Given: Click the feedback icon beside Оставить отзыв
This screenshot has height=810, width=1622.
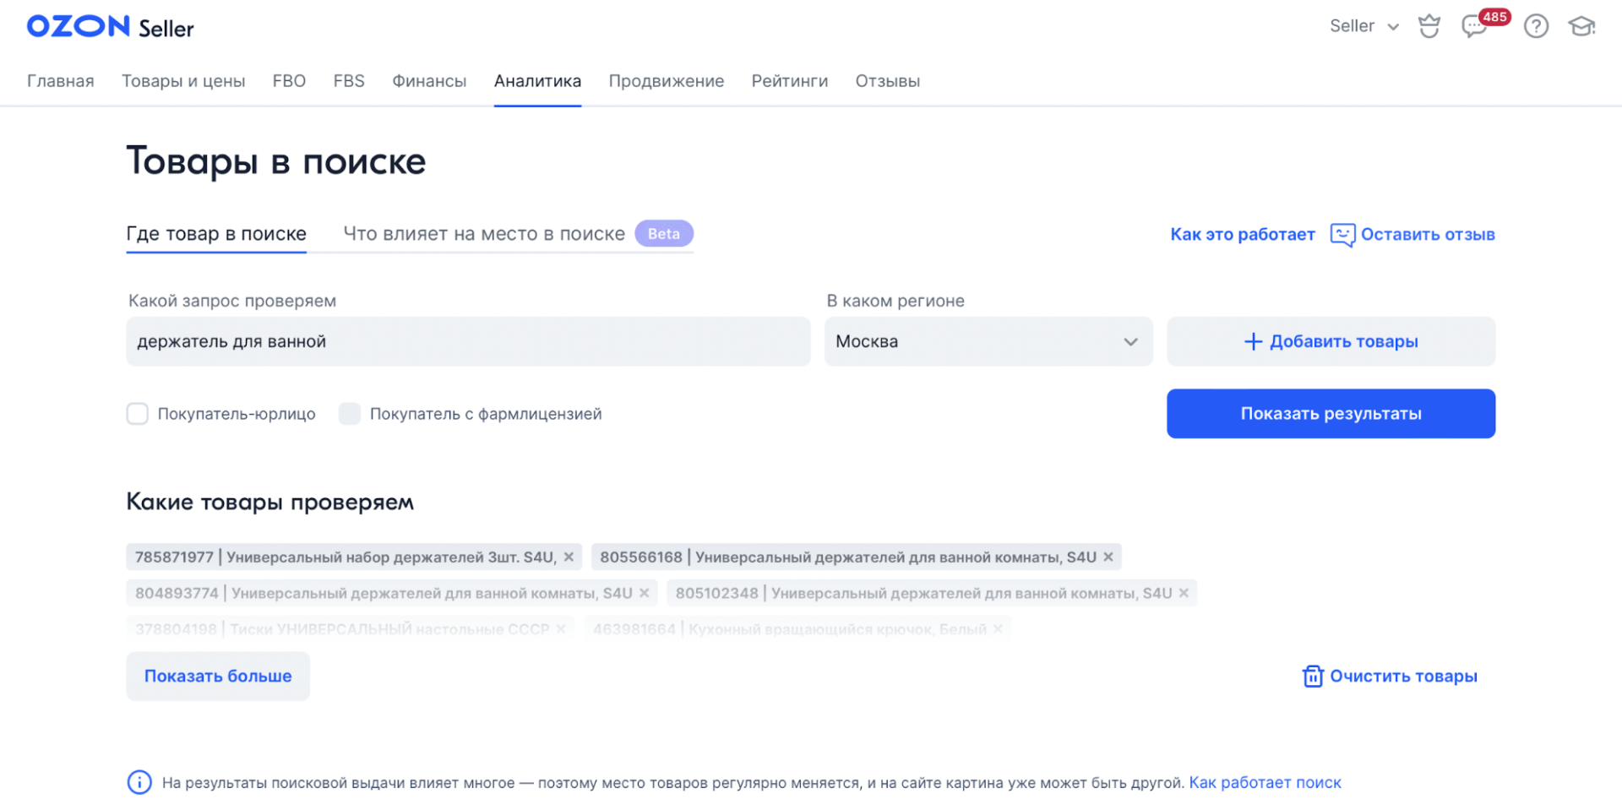Looking at the screenshot, I should [x=1342, y=235].
